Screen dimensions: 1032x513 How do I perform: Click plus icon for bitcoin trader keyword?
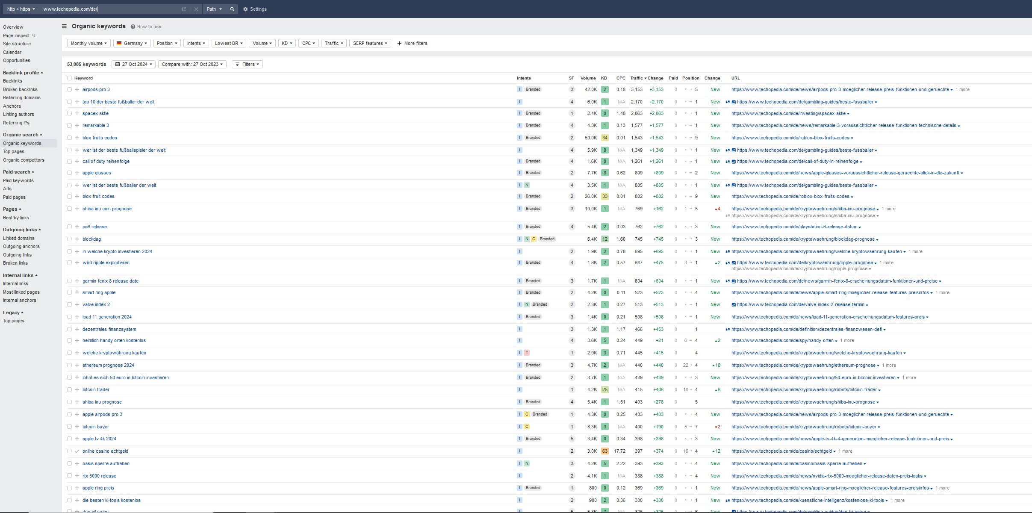pyautogui.click(x=77, y=389)
